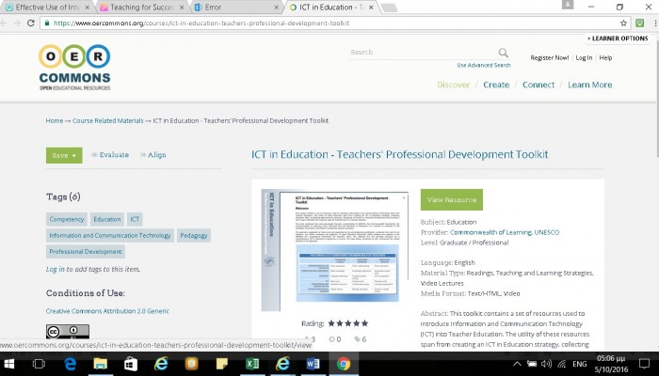This screenshot has height=376, width=659.
Task: Switch to the Teaching for Success tab
Action: click(x=137, y=7)
